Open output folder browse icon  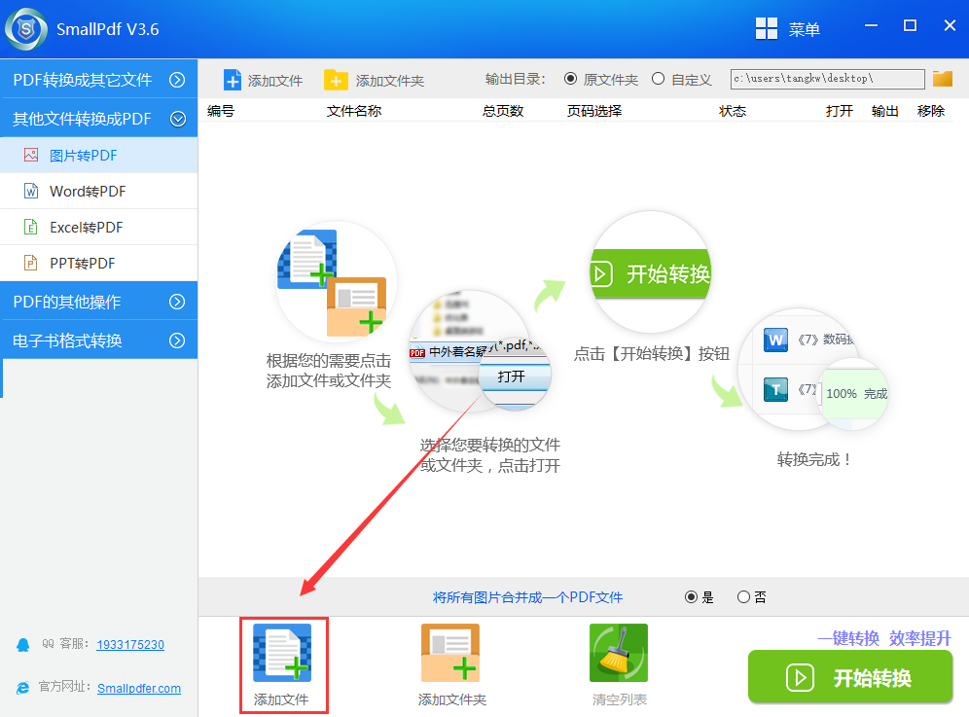[942, 79]
